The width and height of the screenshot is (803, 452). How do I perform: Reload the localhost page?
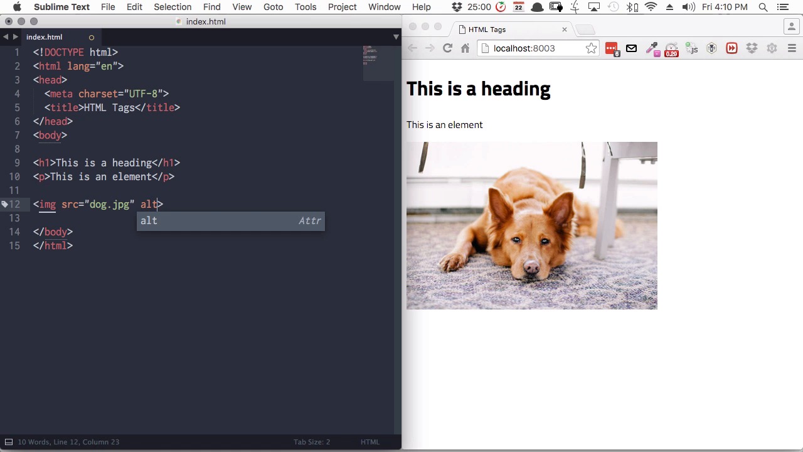[x=447, y=48]
